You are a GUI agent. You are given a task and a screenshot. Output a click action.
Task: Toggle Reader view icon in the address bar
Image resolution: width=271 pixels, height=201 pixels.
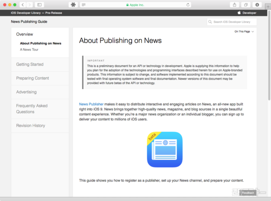coord(84,5)
